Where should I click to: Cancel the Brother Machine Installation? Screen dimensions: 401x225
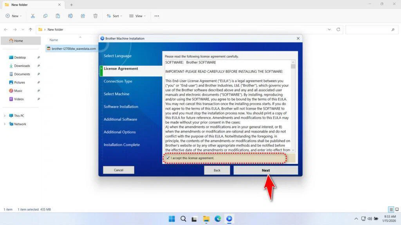pyautogui.click(x=118, y=170)
